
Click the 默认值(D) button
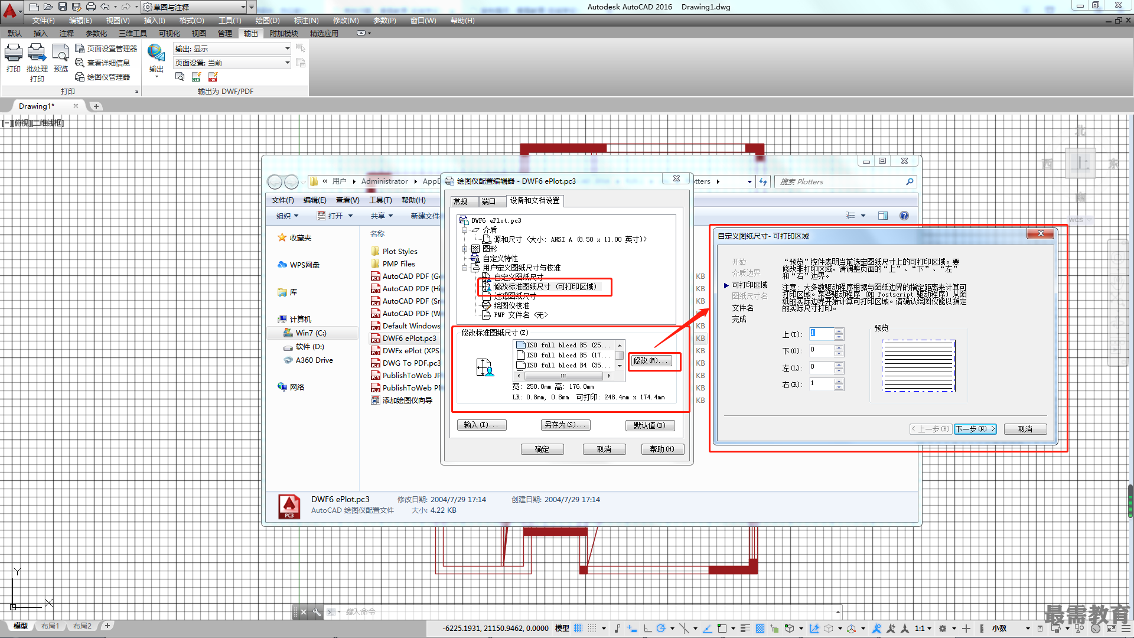(x=650, y=425)
